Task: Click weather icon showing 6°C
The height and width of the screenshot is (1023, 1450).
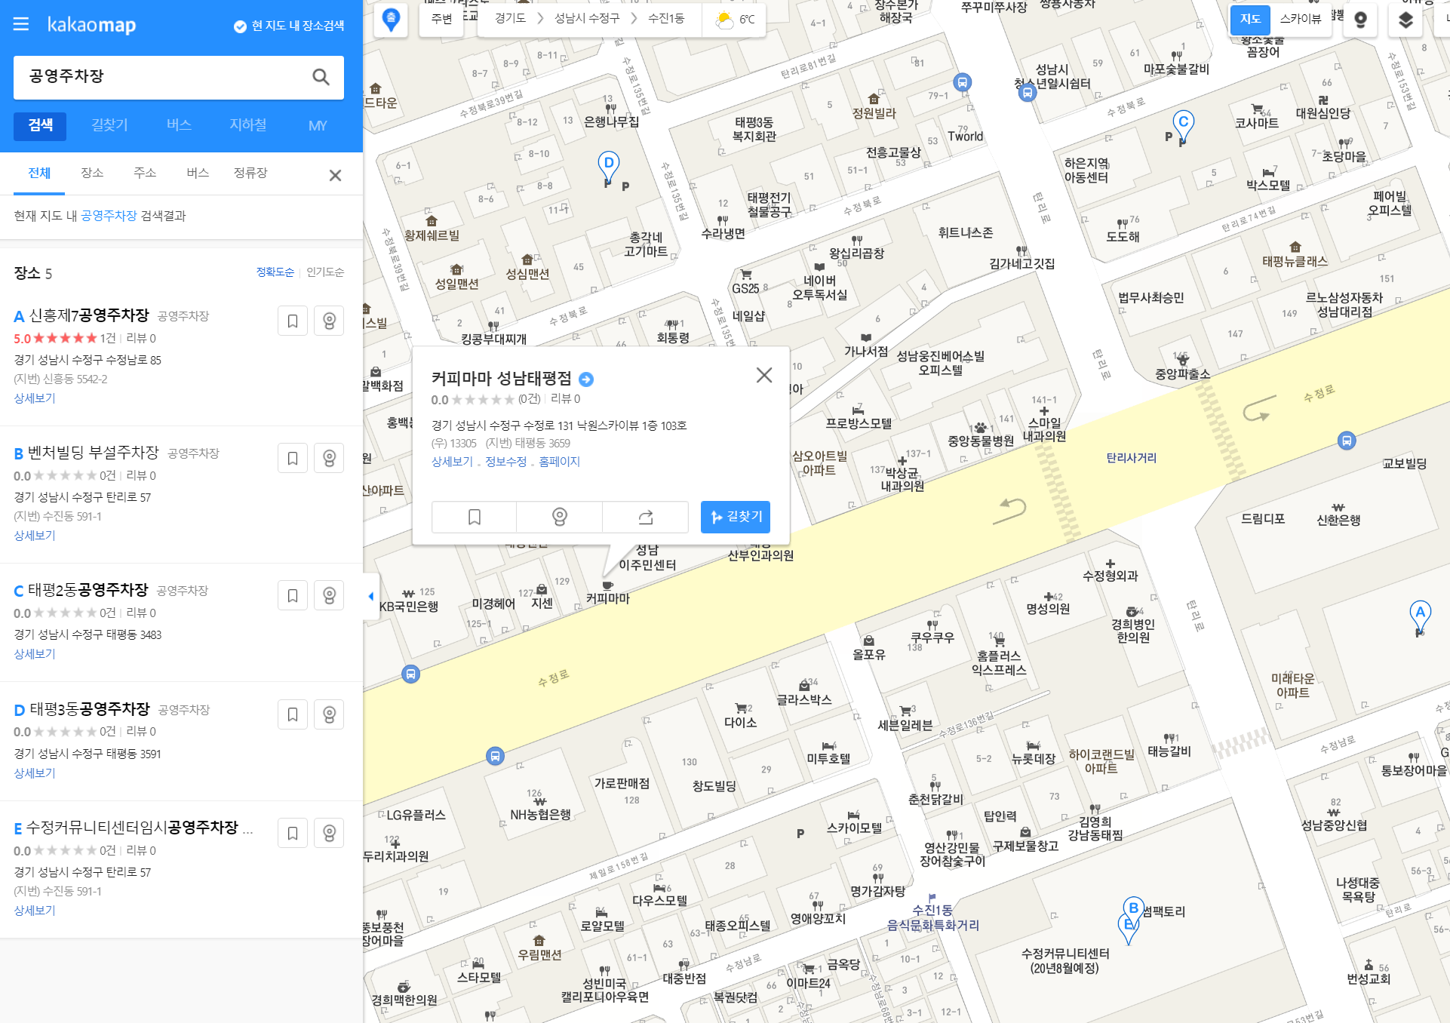Action: (725, 20)
